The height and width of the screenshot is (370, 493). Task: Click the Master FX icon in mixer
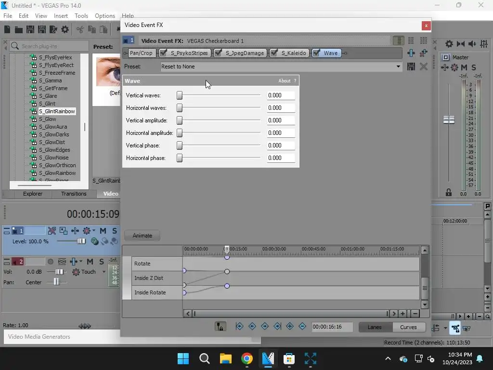click(444, 67)
